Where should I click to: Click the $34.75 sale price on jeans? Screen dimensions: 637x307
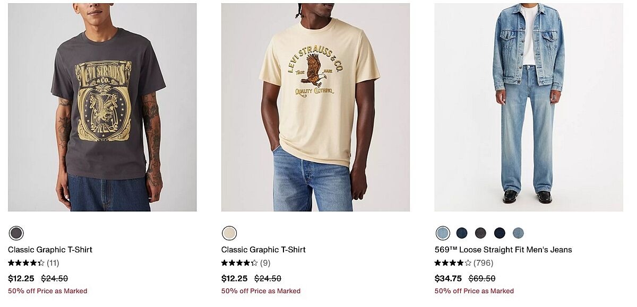(x=448, y=278)
